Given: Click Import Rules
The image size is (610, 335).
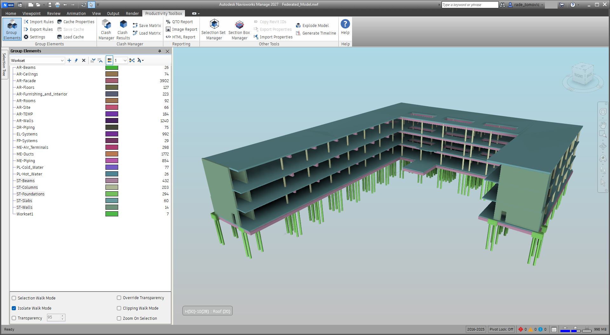Looking at the screenshot, I should [39, 22].
